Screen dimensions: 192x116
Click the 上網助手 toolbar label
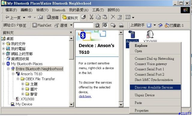(x=137, y=25)
